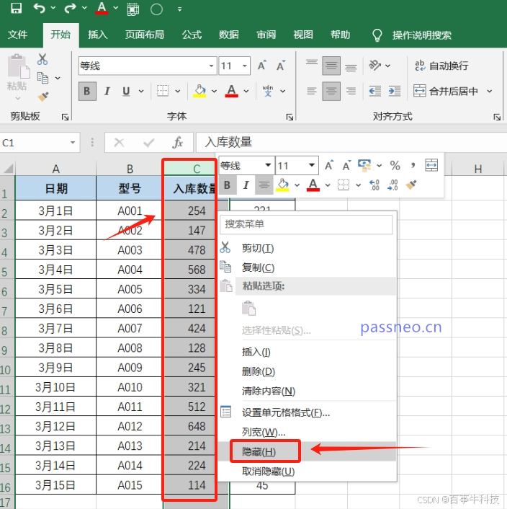Expand the font group dialog launcher
The height and width of the screenshot is (509, 507).
[x=290, y=117]
